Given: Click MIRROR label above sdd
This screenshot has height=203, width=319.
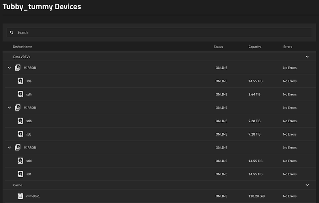Looking at the screenshot, I should [x=30, y=148].
